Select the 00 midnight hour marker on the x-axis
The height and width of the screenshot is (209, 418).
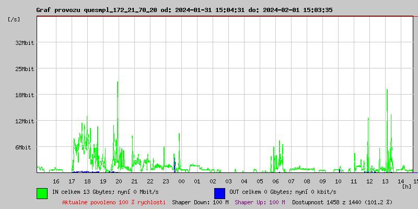tap(181, 181)
